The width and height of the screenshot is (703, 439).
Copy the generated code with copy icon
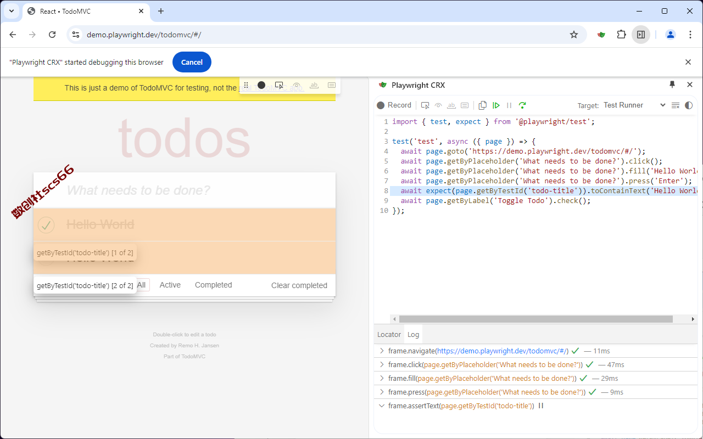pos(483,105)
